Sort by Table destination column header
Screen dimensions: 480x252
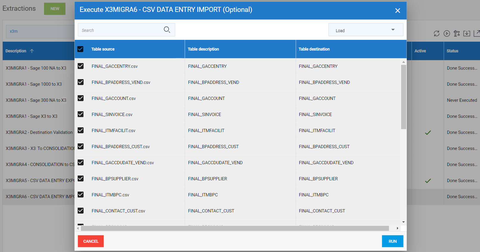tap(314, 49)
